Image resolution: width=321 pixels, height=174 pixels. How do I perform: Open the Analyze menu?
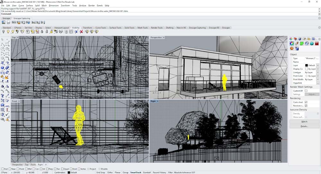(83, 5)
